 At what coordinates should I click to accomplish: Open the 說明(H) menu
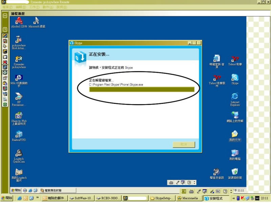62,7
